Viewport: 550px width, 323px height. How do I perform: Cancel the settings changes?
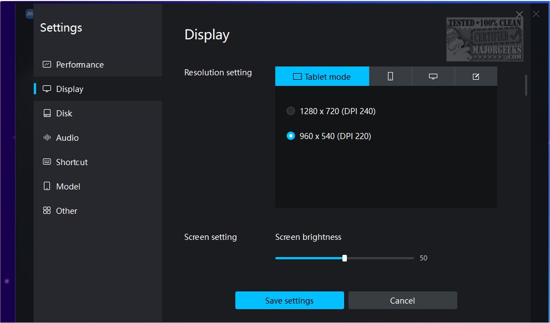(x=403, y=301)
